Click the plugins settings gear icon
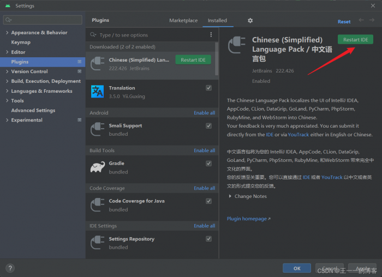Screen dimensions: 382x277 click(250, 21)
